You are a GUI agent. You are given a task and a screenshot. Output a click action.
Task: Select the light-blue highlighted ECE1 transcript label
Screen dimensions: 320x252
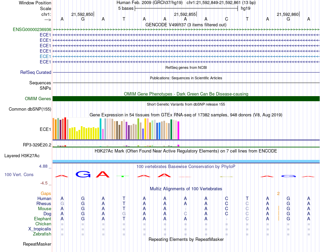coord(45,56)
